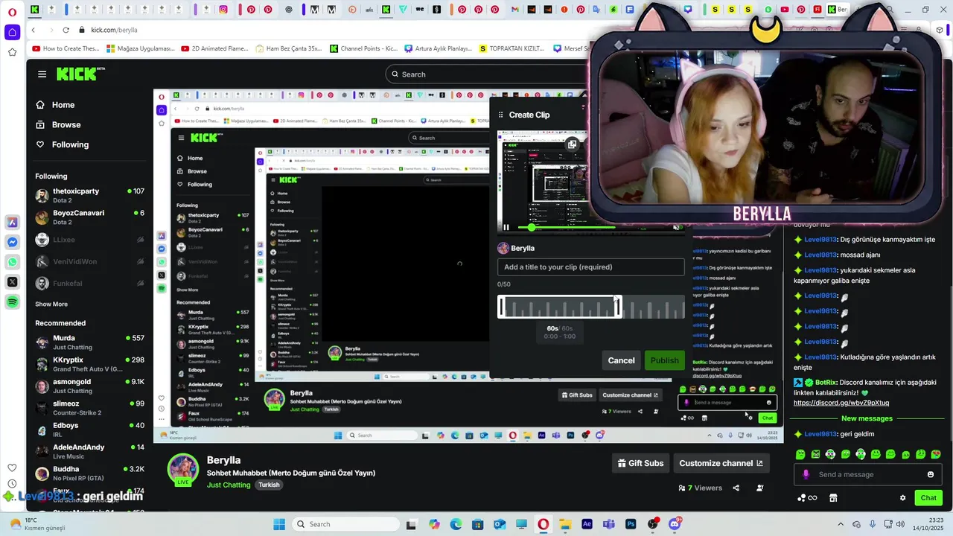This screenshot has height=536, width=953.
Task: Open BoyozCanavari channel in Following
Action: (x=89, y=217)
